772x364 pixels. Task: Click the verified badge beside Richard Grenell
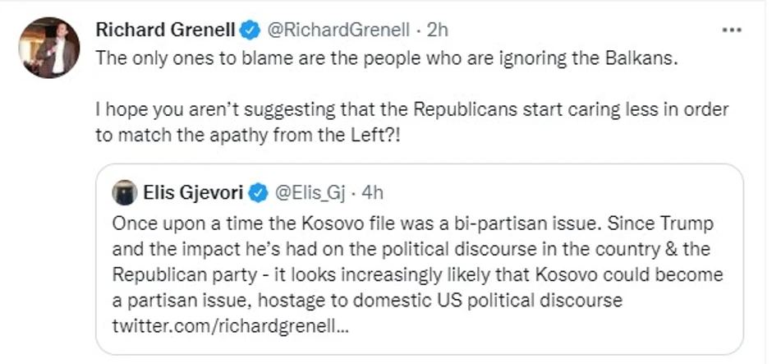[249, 30]
